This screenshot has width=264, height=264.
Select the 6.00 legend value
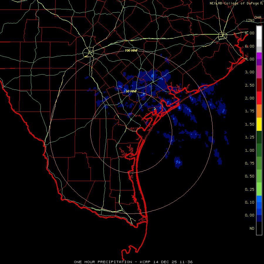click(250, 46)
